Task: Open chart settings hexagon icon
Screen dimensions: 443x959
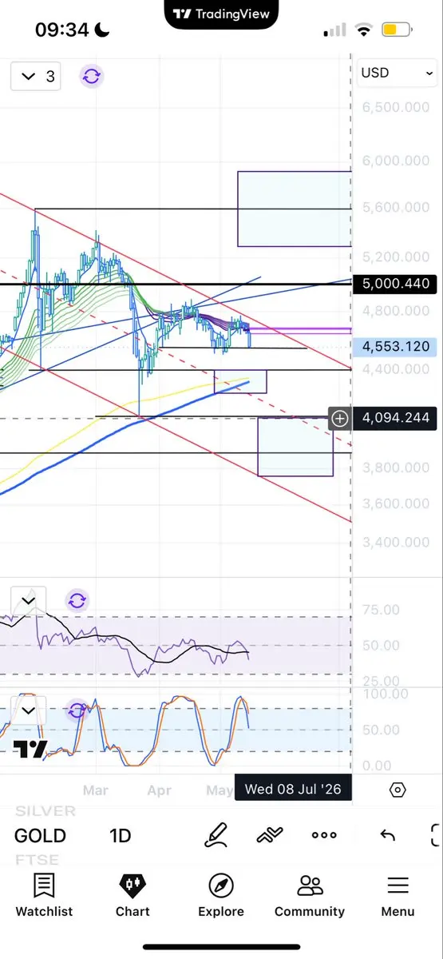Action: (398, 790)
